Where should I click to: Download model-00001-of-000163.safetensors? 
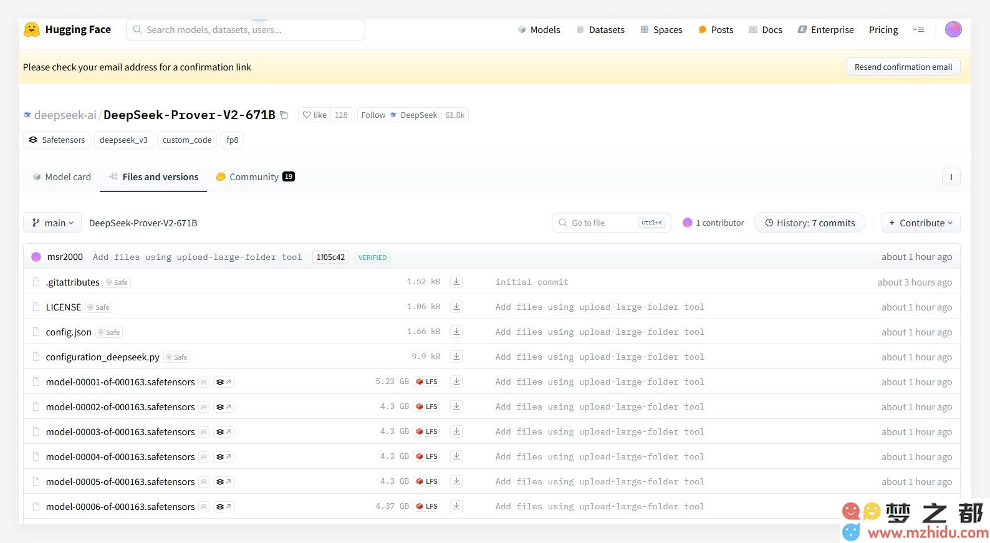pyautogui.click(x=456, y=382)
